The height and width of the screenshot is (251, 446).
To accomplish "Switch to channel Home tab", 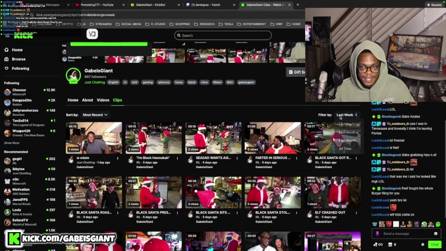I will [x=73, y=100].
